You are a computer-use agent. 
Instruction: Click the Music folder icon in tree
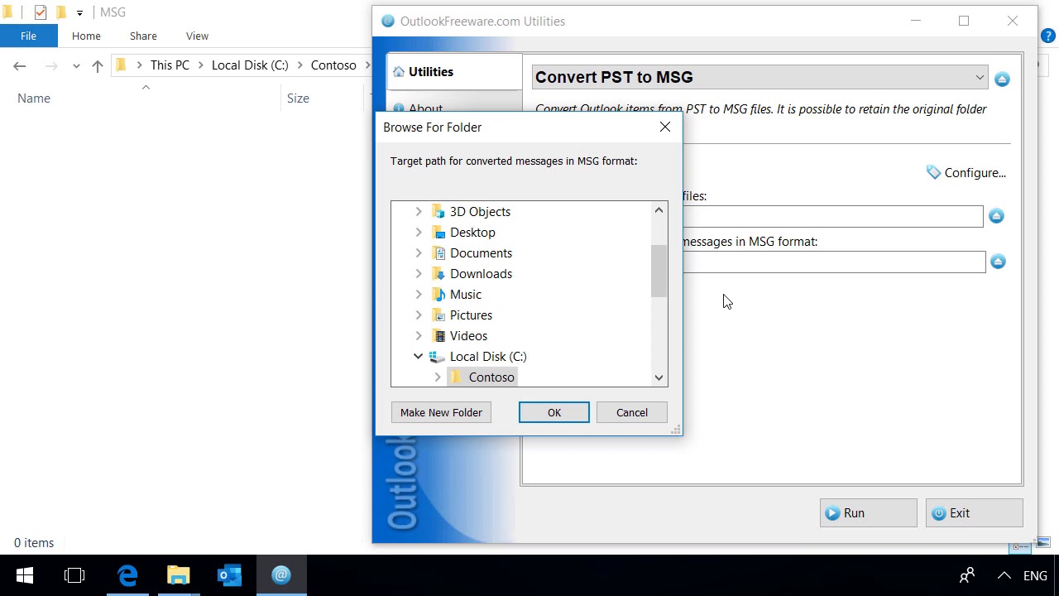[438, 295]
